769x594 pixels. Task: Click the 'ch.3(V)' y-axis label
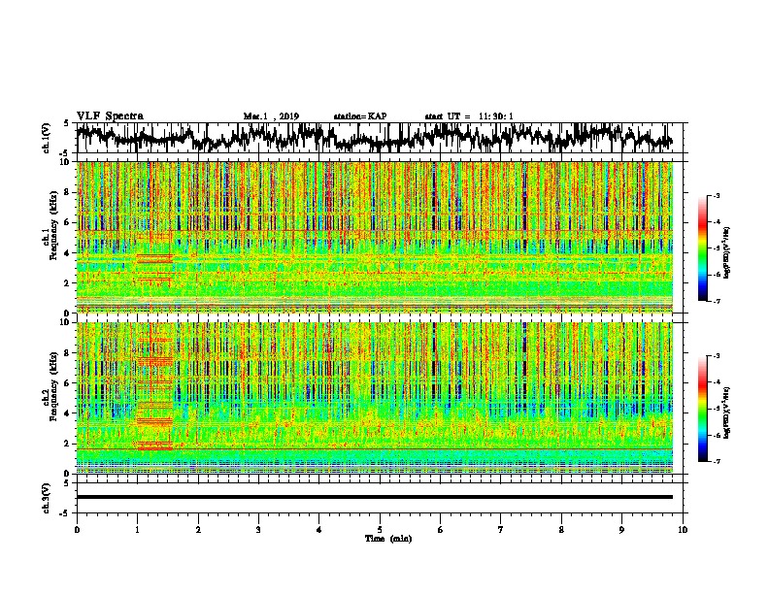(x=47, y=498)
